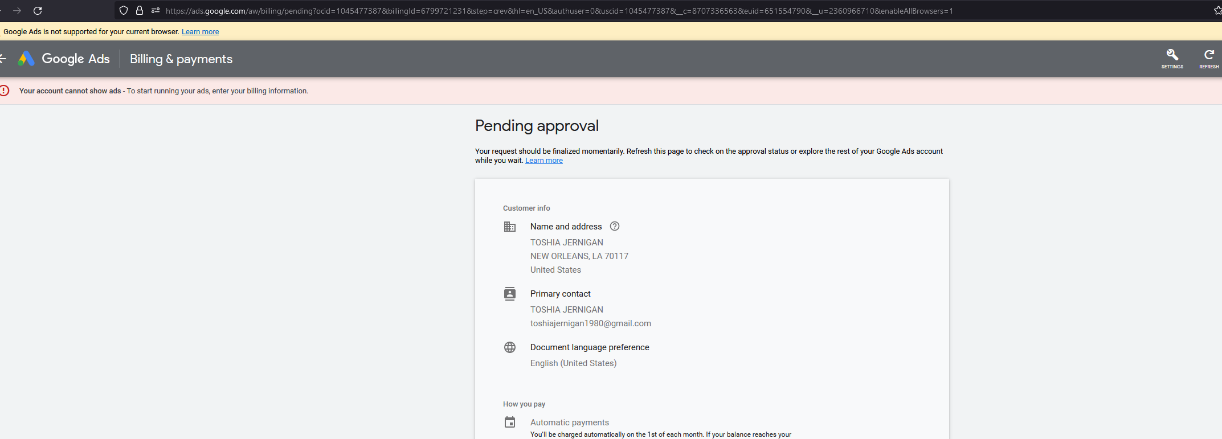Click the browser reload icon
The height and width of the screenshot is (439, 1222).
(x=38, y=11)
